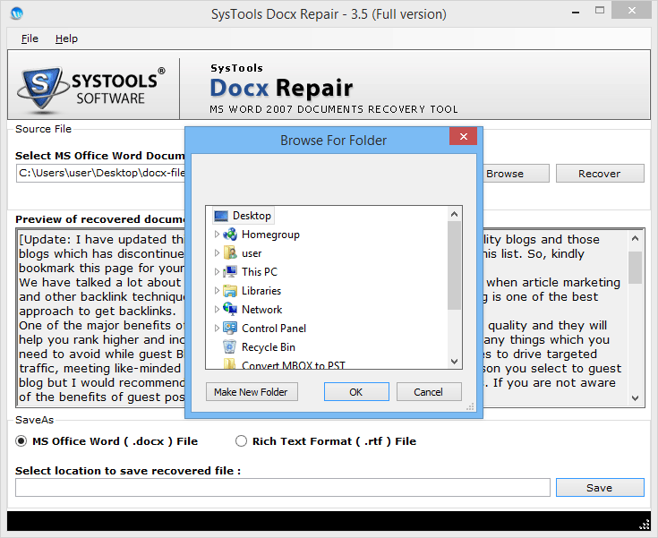This screenshot has height=538, width=658.
Task: Click preview pane scrollbar up arrow
Action: coord(636,238)
